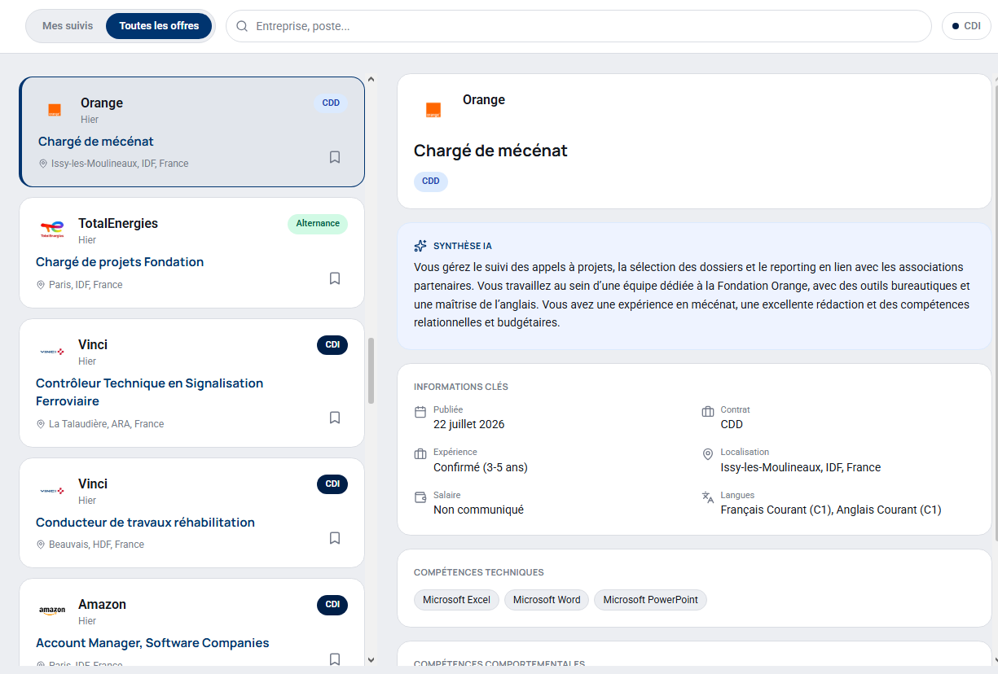
Task: Click the Beauvais, HDF, France location text
Action: tap(96, 545)
